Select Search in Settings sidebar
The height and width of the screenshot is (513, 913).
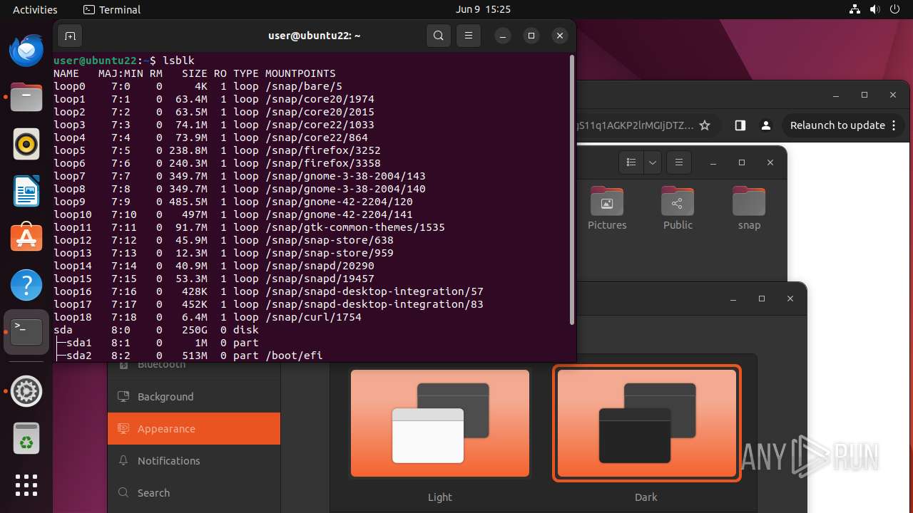pos(194,493)
